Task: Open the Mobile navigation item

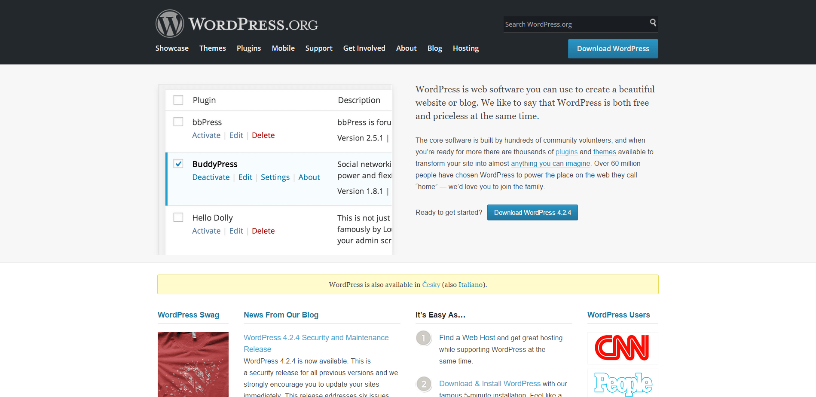Action: click(283, 48)
